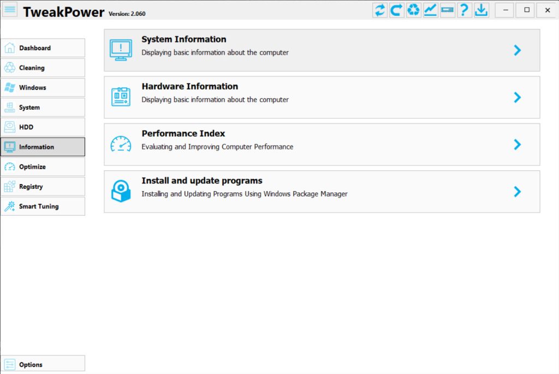Click the motherboard icon on the Hardware Information card
This screenshot has width=559, height=374.
tap(121, 97)
